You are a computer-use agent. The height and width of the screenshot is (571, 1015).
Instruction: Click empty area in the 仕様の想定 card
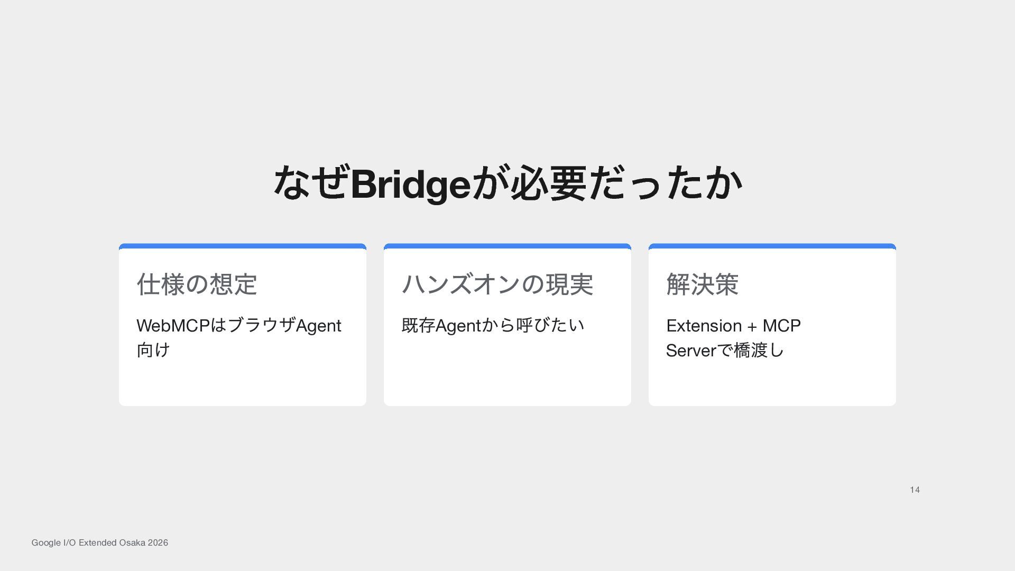click(243, 383)
